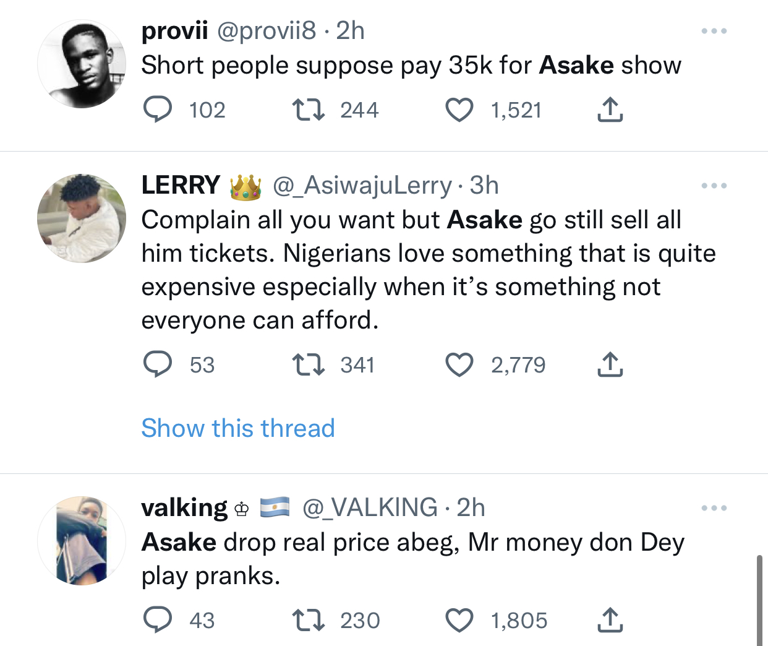Open more options on valking's tweet
Viewport: 768px width, 646px height.
click(714, 508)
